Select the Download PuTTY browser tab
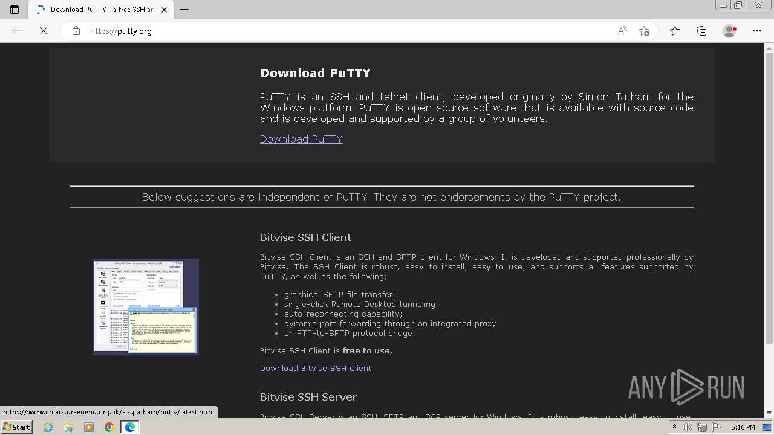Screen dimensions: 774x435 click(102, 9)
